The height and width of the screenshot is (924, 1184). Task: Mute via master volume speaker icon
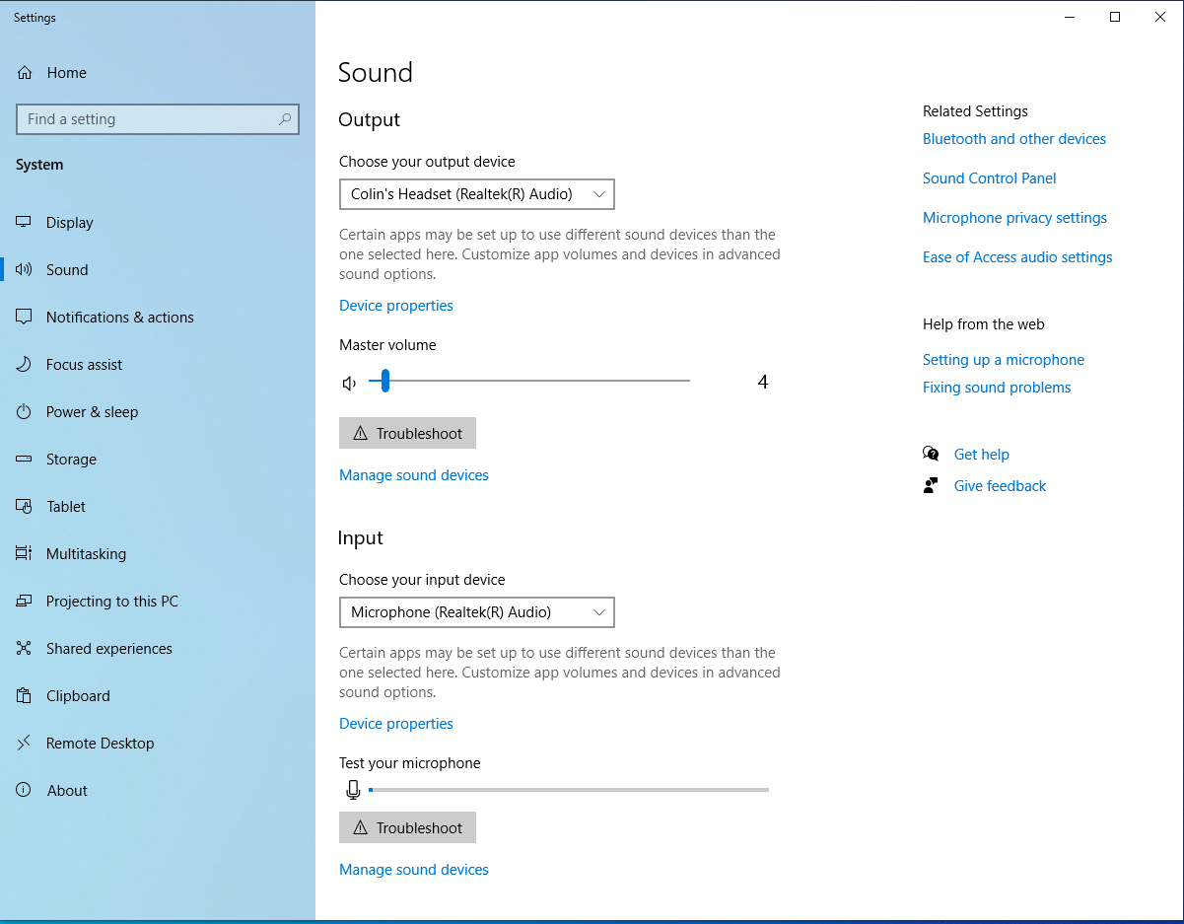(x=349, y=383)
